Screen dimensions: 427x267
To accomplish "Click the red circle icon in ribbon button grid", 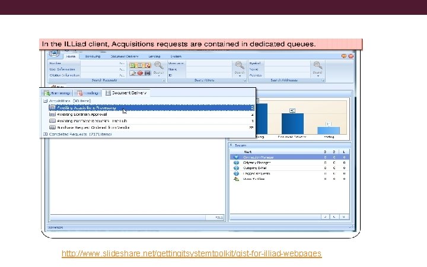I will click(140, 73).
